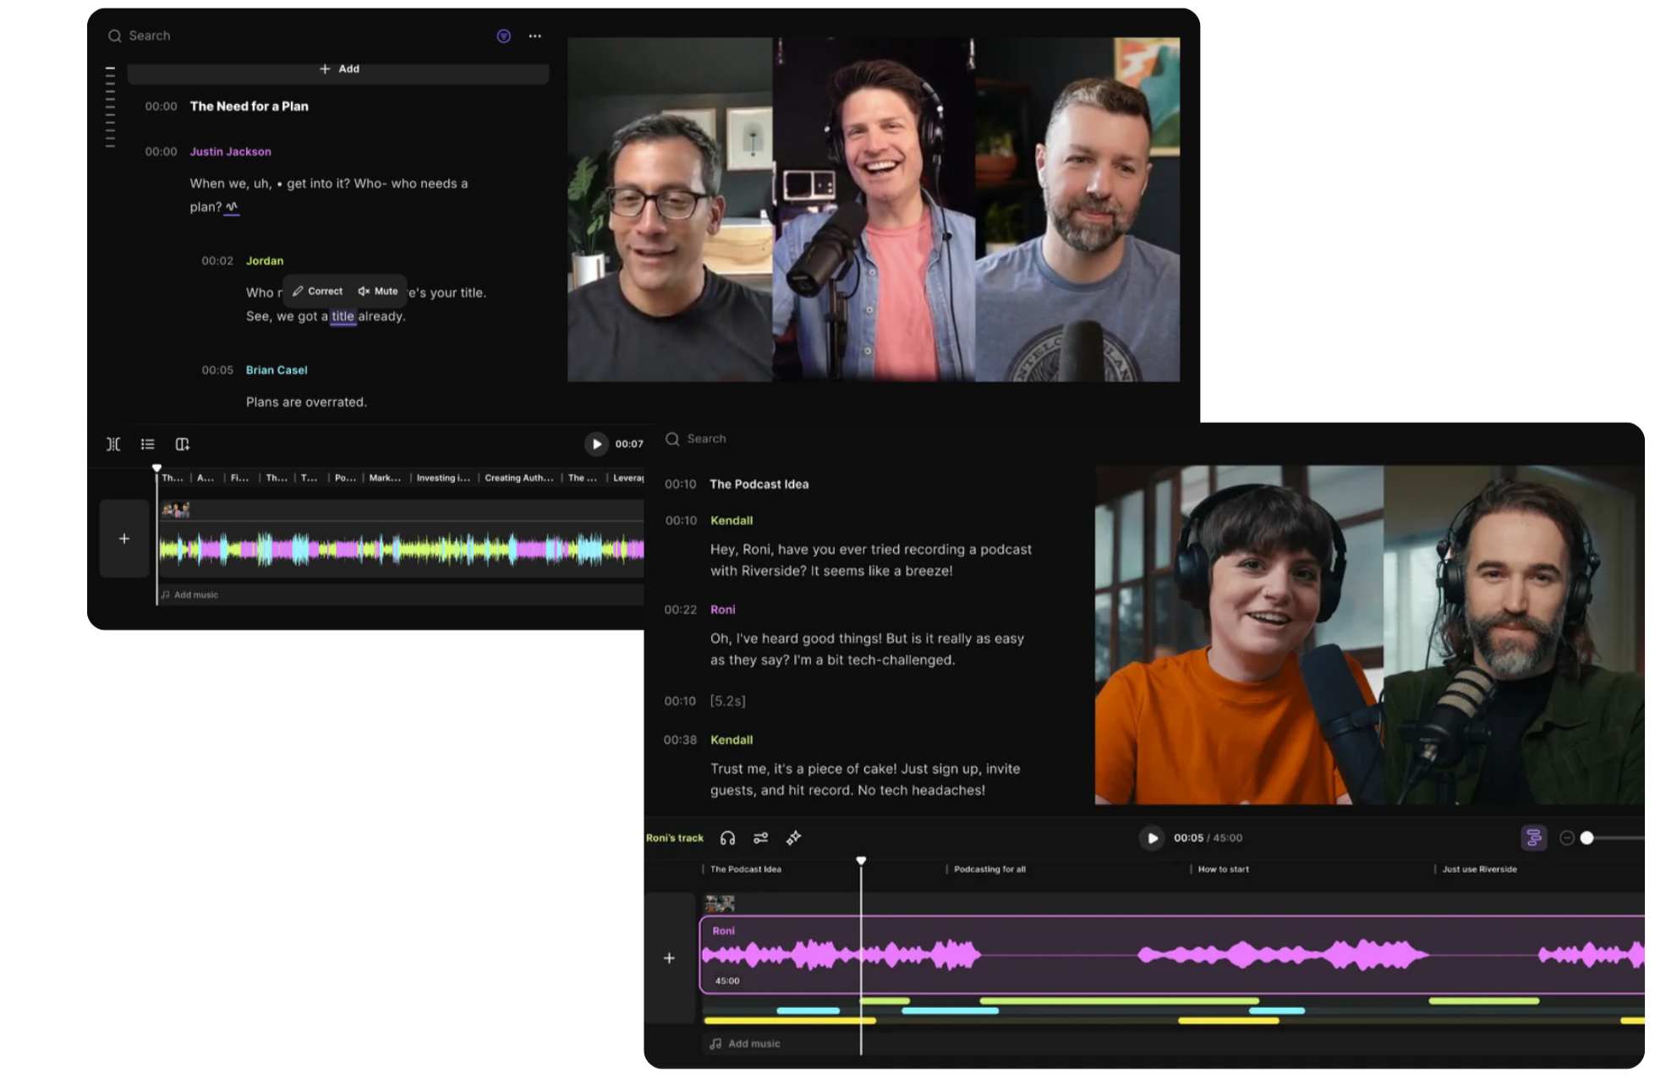
Task: Click Add music under Roni's track
Action: (745, 1043)
